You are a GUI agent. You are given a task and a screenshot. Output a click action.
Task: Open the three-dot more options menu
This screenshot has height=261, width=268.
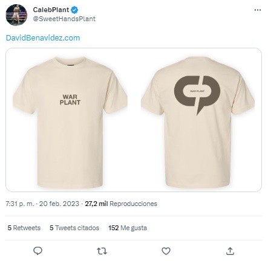(x=258, y=10)
